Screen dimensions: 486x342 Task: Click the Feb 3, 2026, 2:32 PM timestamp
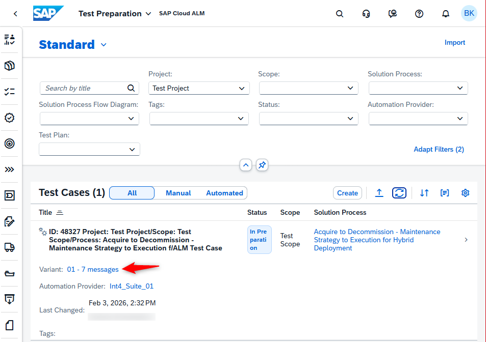coord(122,303)
